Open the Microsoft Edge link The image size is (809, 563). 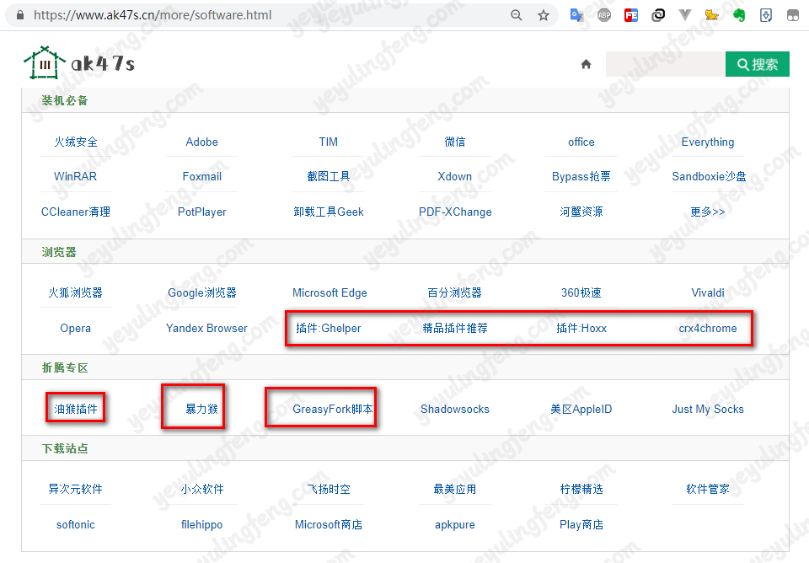(x=329, y=292)
